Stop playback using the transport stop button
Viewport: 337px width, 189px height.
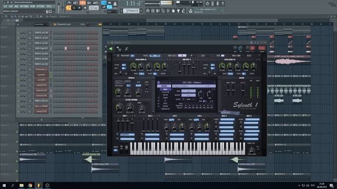(x=80, y=8)
